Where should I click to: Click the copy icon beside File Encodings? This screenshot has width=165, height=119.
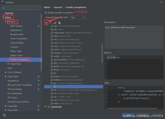point(39,89)
